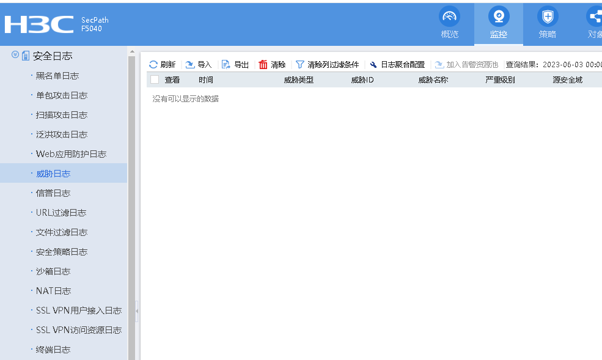Screen dimensions: 602x360
Task: Click the 刷新 refresh icon
Action: coord(153,64)
